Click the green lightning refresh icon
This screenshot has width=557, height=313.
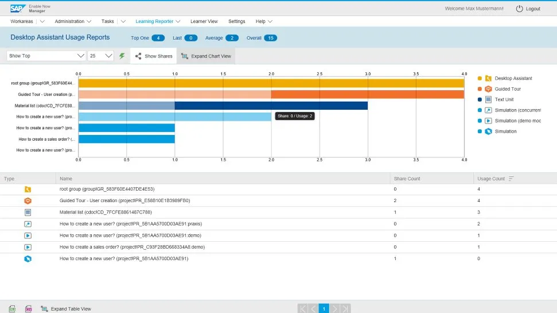[122, 56]
